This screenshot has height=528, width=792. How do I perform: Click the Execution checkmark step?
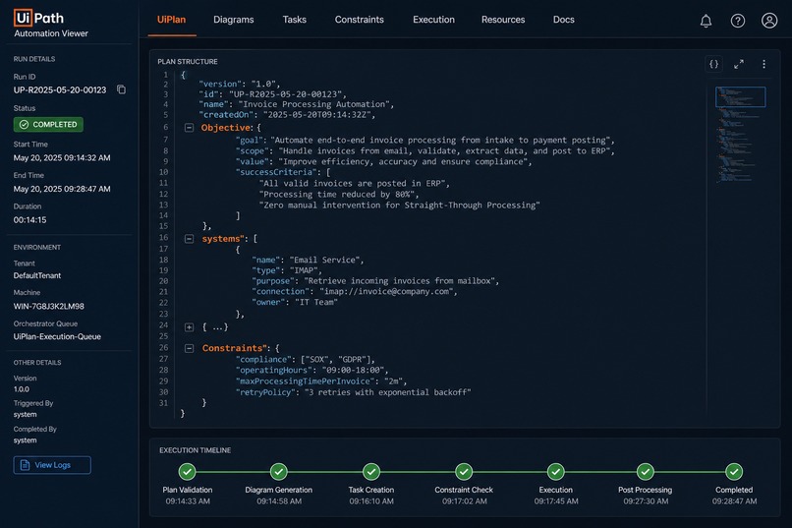pyautogui.click(x=556, y=471)
